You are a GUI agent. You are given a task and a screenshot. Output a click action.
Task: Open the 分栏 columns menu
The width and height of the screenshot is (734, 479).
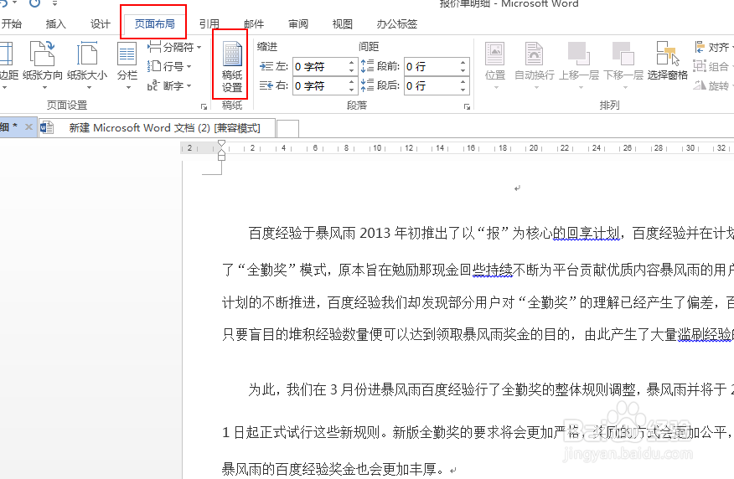pyautogui.click(x=127, y=65)
